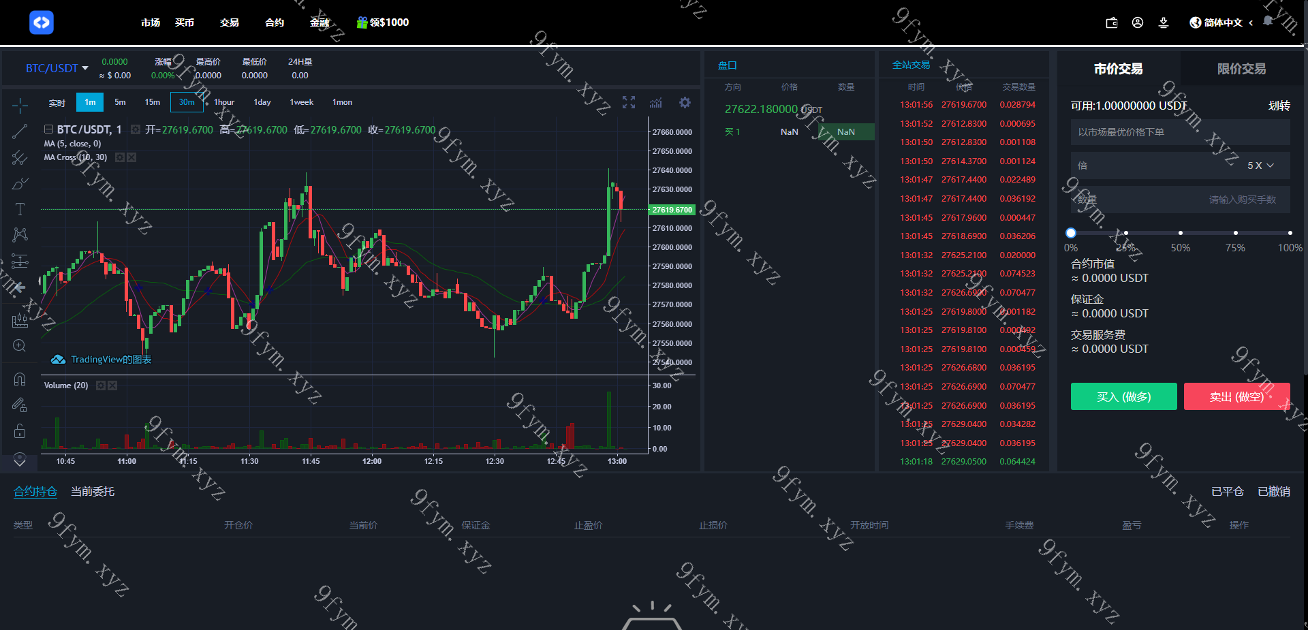Open the wallet icon in header
Screen dimensions: 1308x630
pyautogui.click(x=1112, y=22)
